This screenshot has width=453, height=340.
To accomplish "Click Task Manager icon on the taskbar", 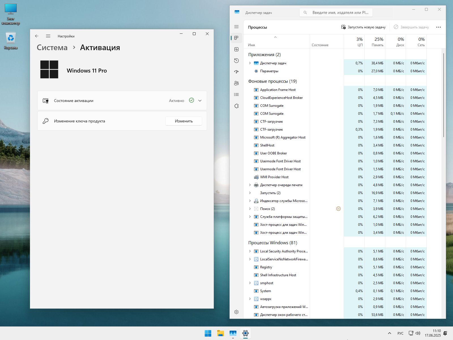I will click(233, 333).
